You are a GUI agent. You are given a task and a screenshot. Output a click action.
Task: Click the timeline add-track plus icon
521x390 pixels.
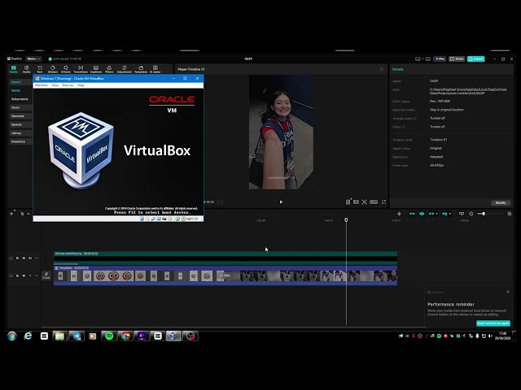(x=11, y=214)
